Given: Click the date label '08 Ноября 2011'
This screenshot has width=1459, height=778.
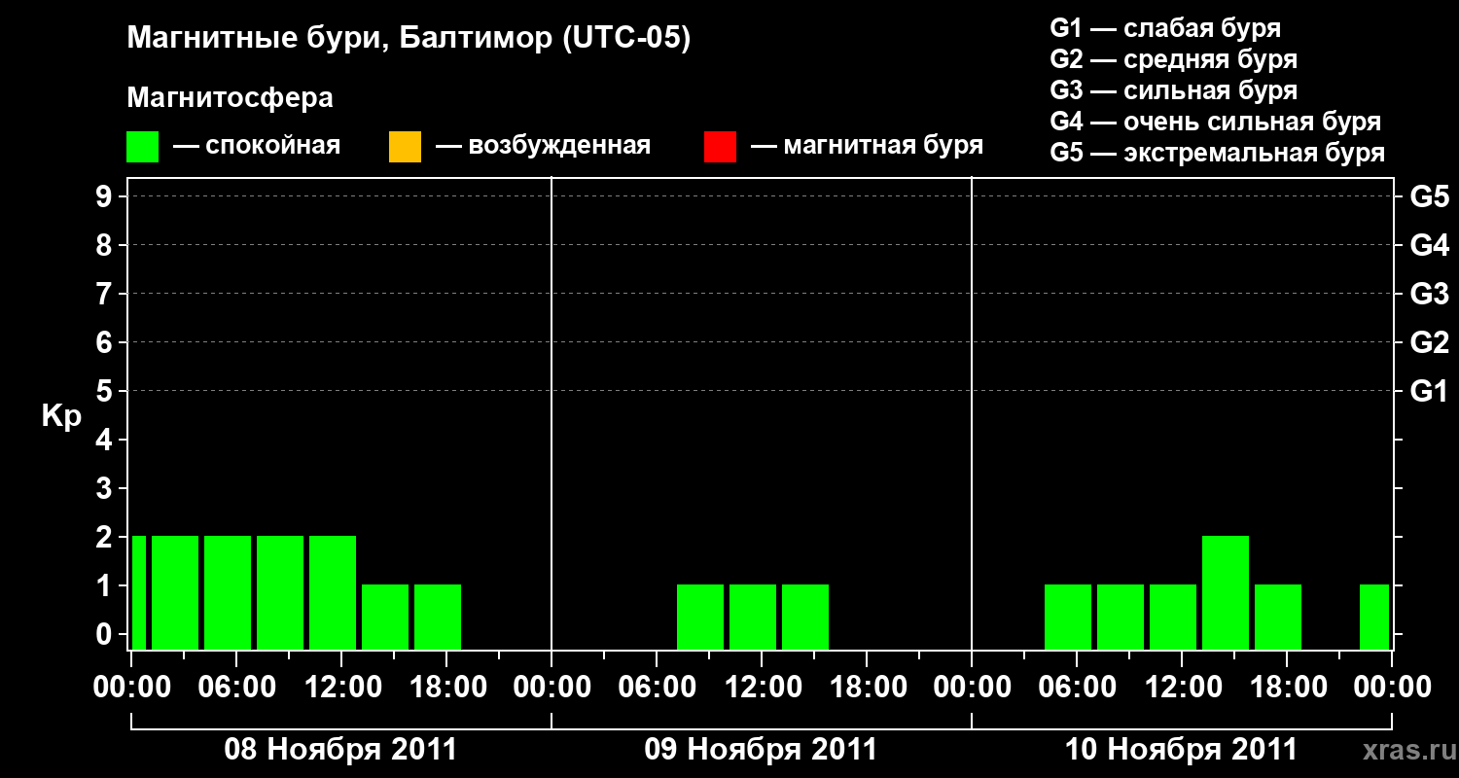Looking at the screenshot, I should click(340, 750).
